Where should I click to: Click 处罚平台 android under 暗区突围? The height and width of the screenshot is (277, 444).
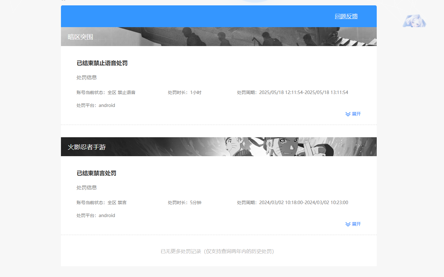click(x=96, y=105)
